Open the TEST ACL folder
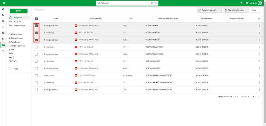The width and height of the screenshot is (266, 126). (x=13, y=61)
